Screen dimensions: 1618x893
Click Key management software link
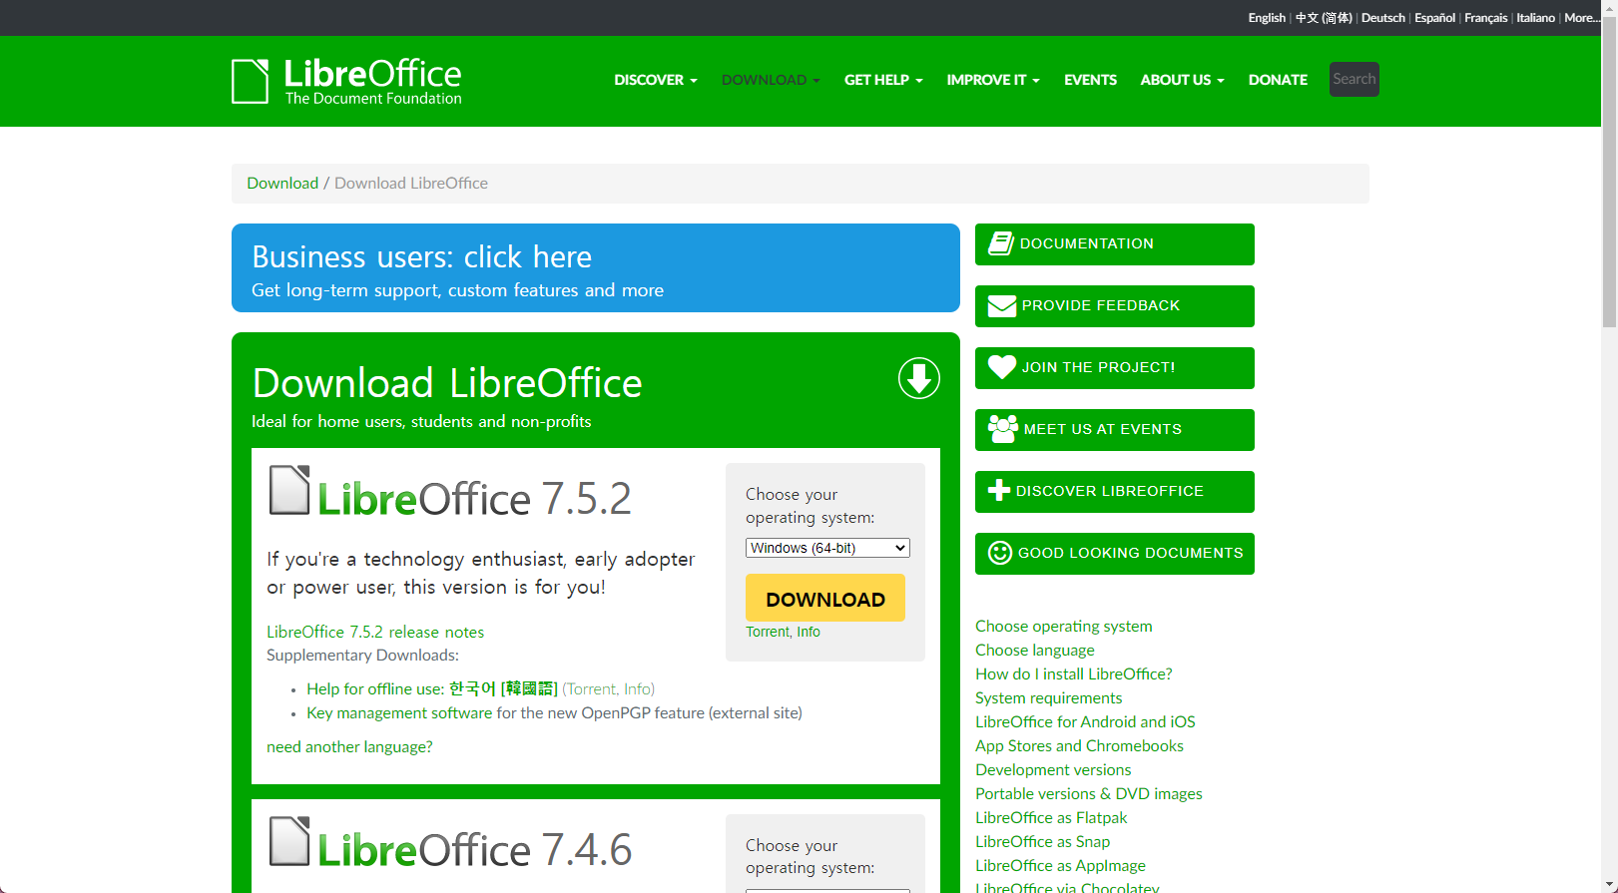pos(399,712)
